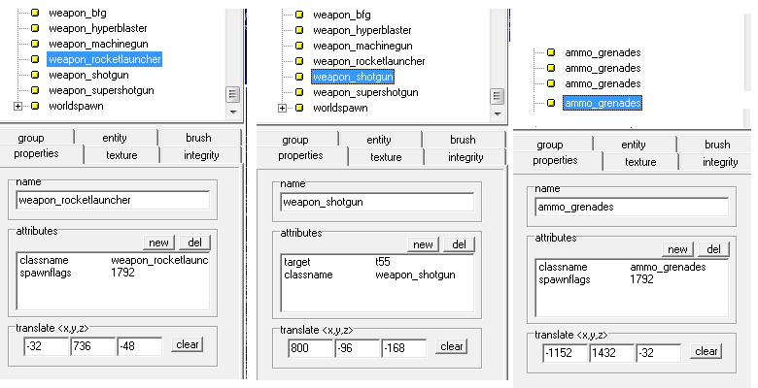The width and height of the screenshot is (758, 388).
Task: Click the translate field showing 1432
Action: click(611, 352)
